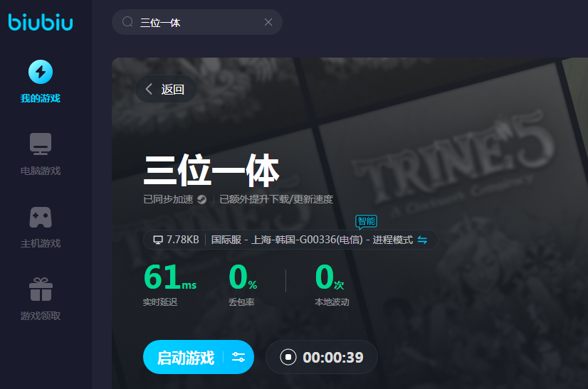Screen dimensions: 588x389
Task: Select the 我的游戏 label
Action: tap(41, 98)
